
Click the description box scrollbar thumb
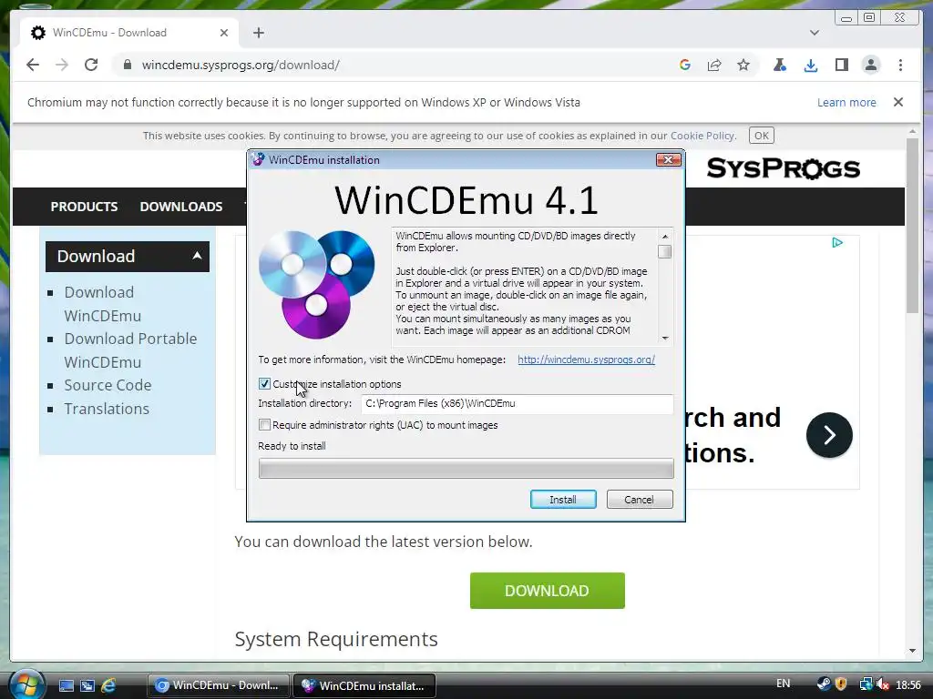coord(664,252)
